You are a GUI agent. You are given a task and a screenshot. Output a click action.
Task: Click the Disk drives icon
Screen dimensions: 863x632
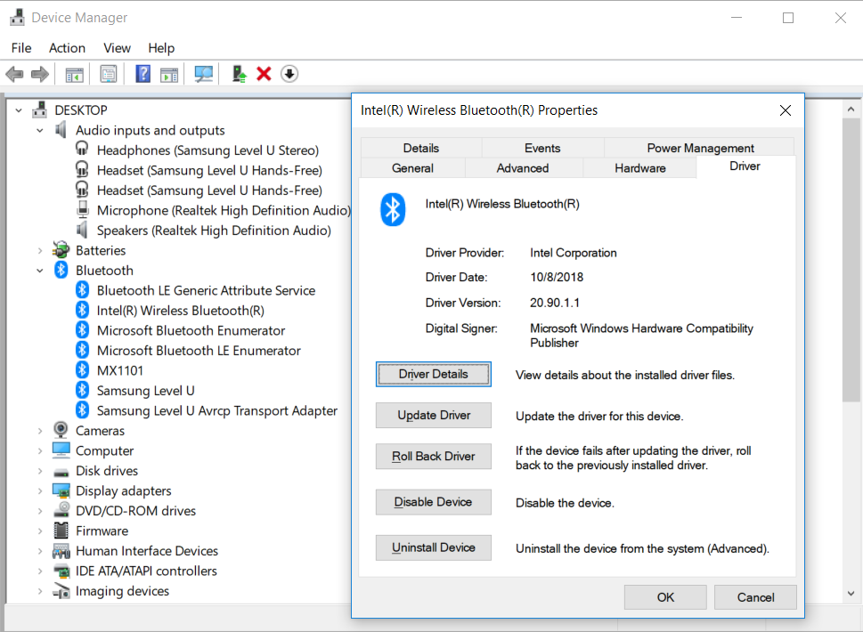coord(61,472)
